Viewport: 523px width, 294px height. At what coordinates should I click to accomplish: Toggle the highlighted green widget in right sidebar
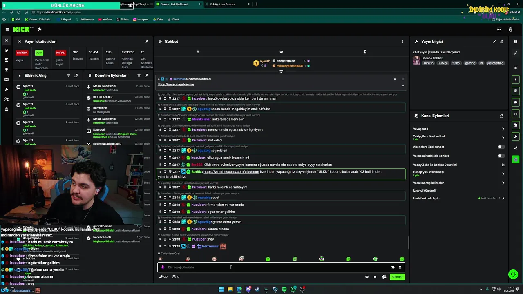pos(516,159)
